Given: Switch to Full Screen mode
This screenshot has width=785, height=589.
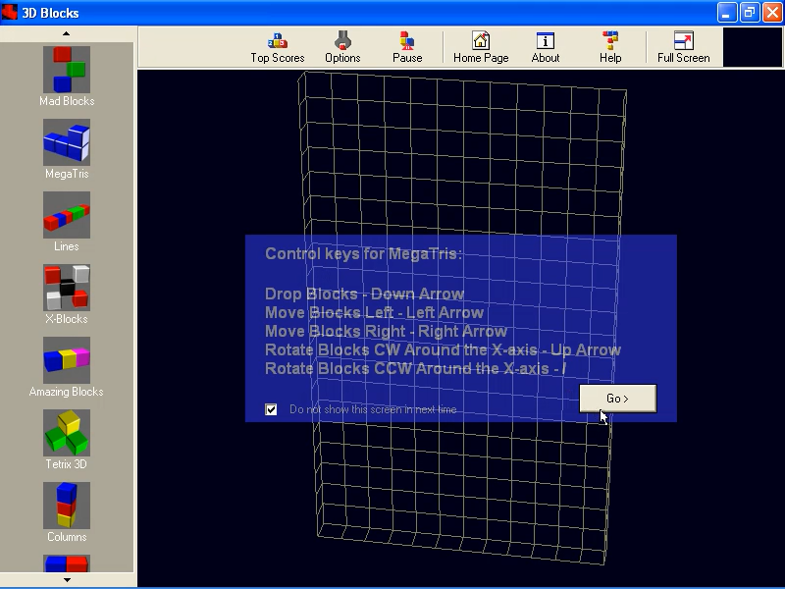Looking at the screenshot, I should click(x=683, y=46).
